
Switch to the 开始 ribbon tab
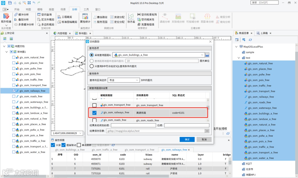(x=17, y=9)
